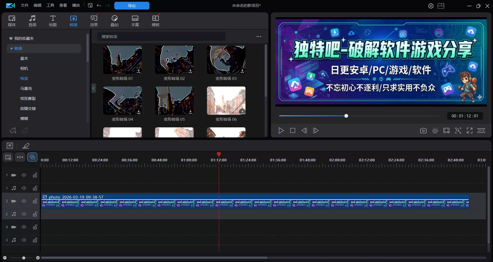493x262 pixels.
Task: Switch to the 音频 audio panel
Action: coord(32,21)
